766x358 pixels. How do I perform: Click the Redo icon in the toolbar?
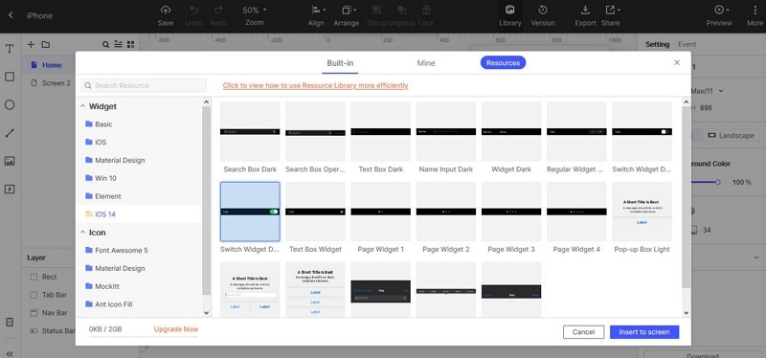[218, 11]
